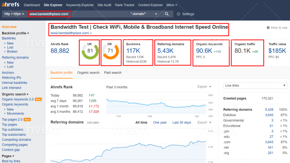Collapse the Pages sidebar section
290x163 pixels.
point(8,156)
